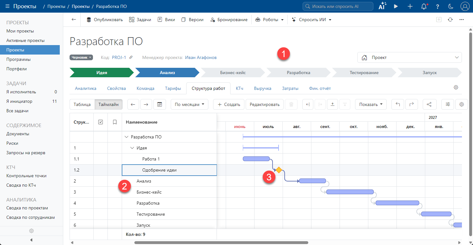Viewport: 473px width, 245px height.
Task: Open the Иван Агафонов manager link
Action: [201, 57]
